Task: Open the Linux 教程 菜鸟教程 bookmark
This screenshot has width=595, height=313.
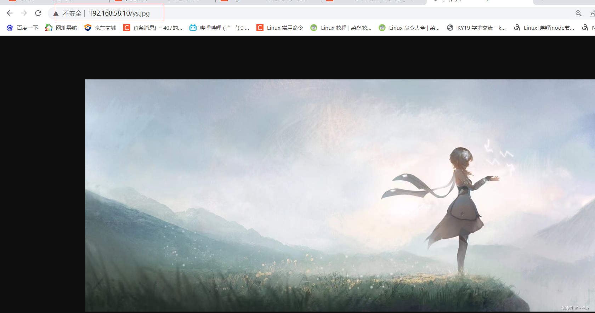Action: (x=341, y=28)
